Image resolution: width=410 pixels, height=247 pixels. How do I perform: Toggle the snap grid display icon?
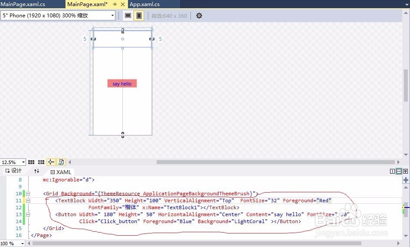tap(31, 162)
